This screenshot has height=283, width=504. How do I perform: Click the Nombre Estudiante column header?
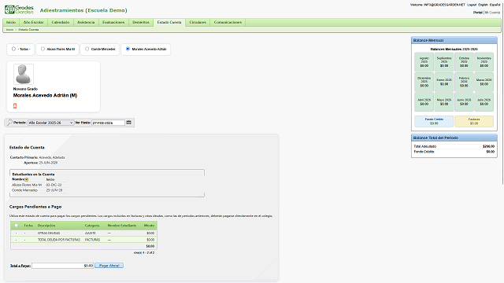[x=122, y=226]
